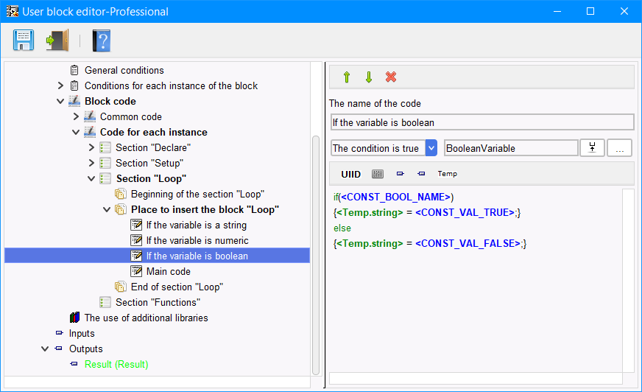Click the Temp variable tag button
This screenshot has width=642, height=392.
pyautogui.click(x=447, y=174)
